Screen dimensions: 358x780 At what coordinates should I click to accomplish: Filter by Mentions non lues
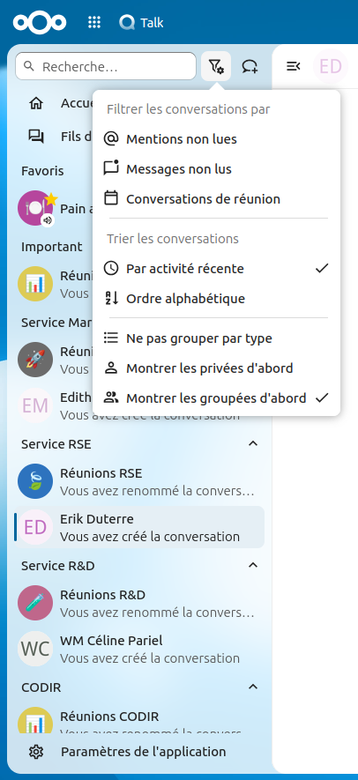(x=217, y=138)
